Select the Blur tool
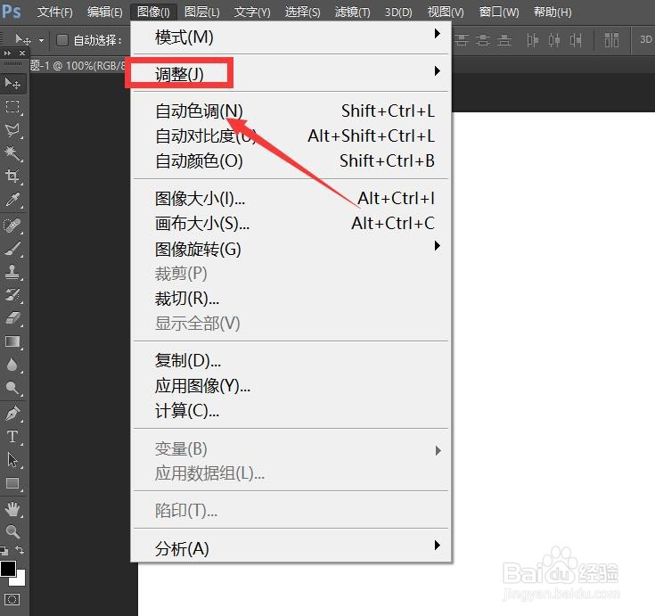 (12, 365)
